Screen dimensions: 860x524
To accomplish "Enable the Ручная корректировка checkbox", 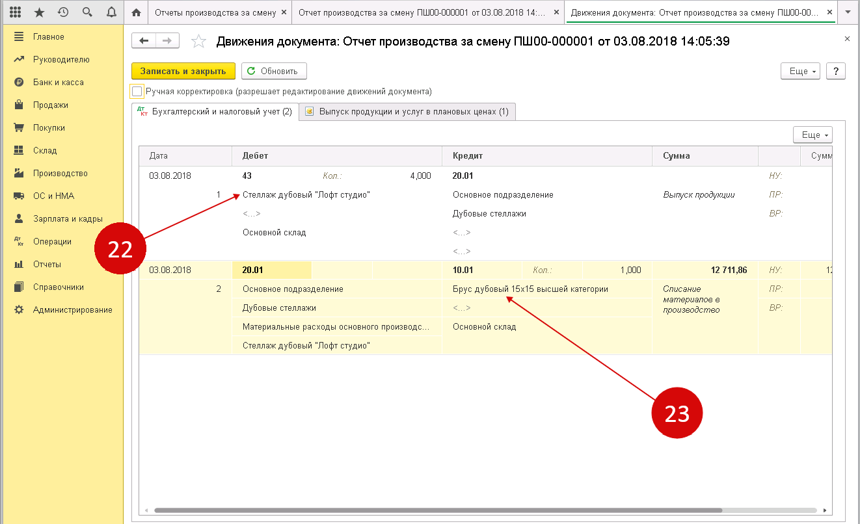I will 137,91.
